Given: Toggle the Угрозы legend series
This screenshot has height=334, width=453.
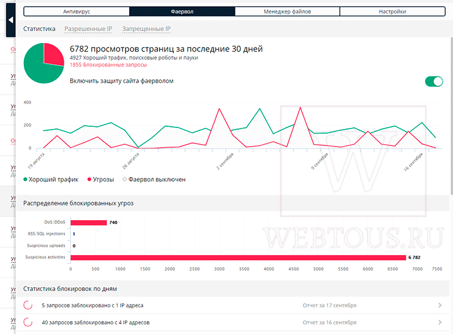Looking at the screenshot, I should click(101, 179).
